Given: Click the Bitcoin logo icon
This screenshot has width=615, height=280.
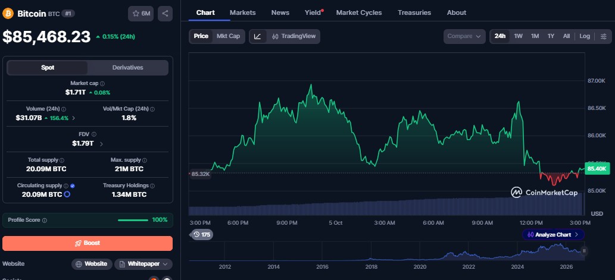Looking at the screenshot, I should 8,14.
